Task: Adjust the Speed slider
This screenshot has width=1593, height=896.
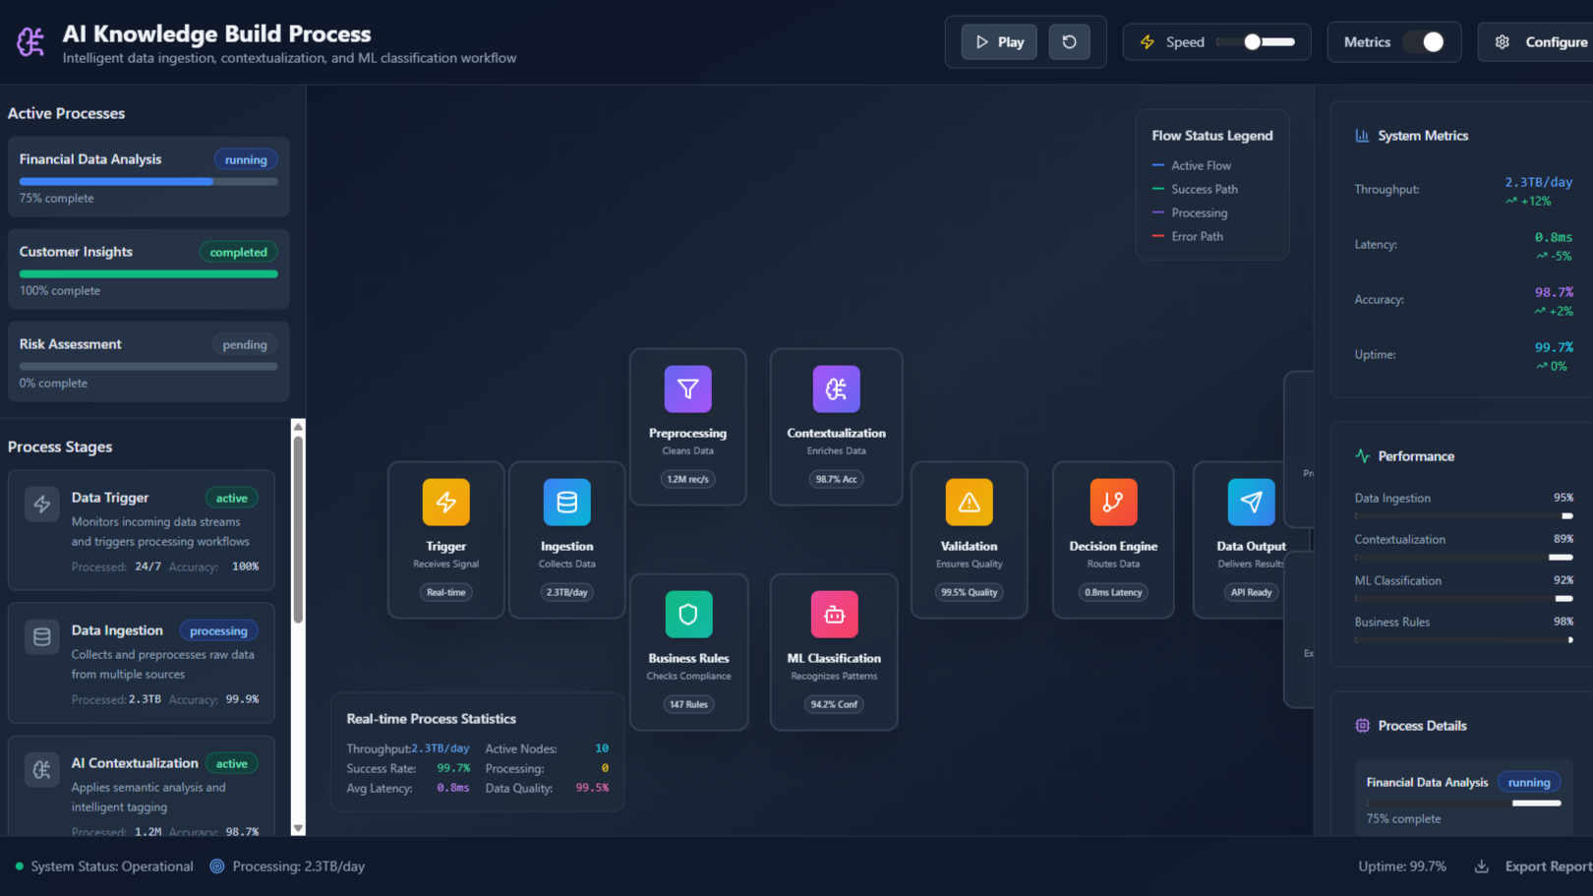Action: tap(1255, 42)
